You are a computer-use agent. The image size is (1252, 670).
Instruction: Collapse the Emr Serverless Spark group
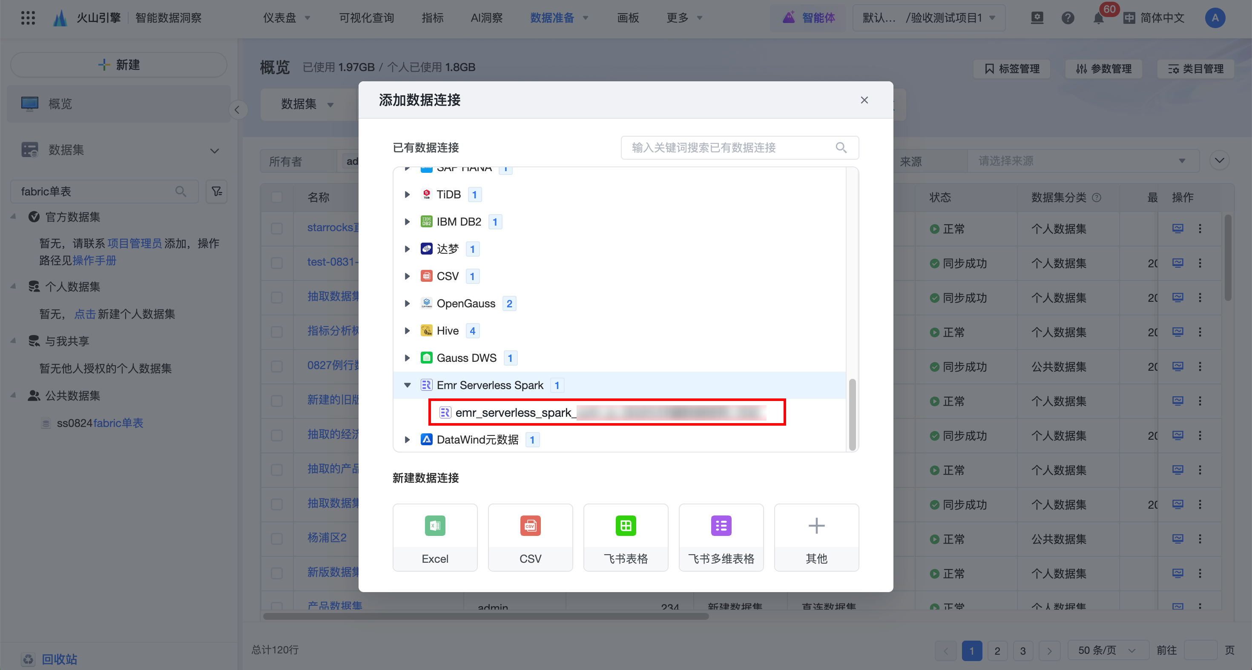407,385
